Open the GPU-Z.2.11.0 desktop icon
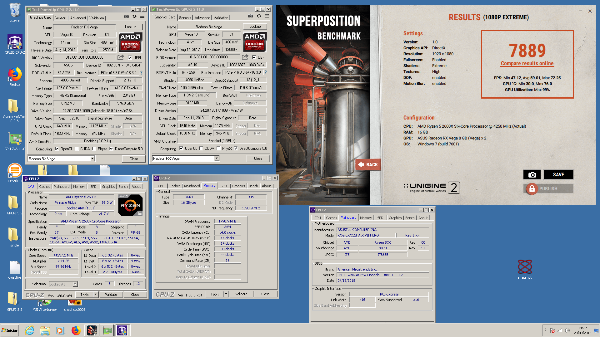Viewport: 600px width, 337px height. [15, 141]
